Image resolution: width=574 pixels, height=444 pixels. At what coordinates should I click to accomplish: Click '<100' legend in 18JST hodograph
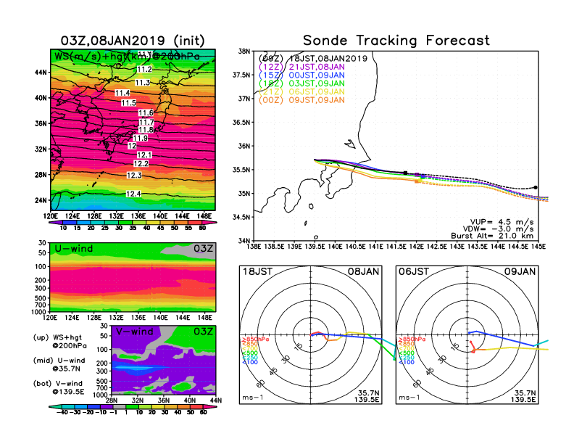point(249,362)
